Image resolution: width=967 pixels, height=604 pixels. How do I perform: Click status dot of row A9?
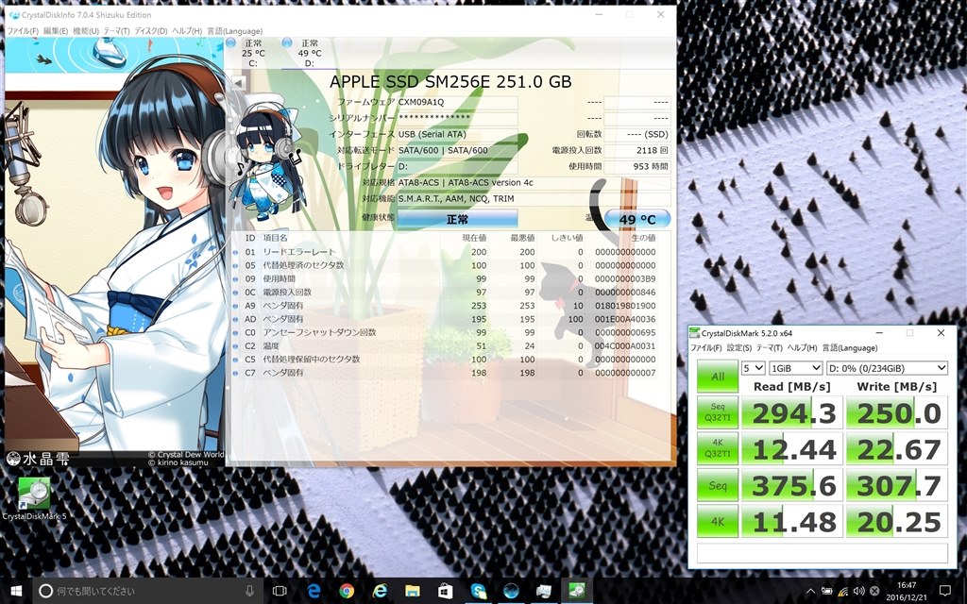[235, 306]
